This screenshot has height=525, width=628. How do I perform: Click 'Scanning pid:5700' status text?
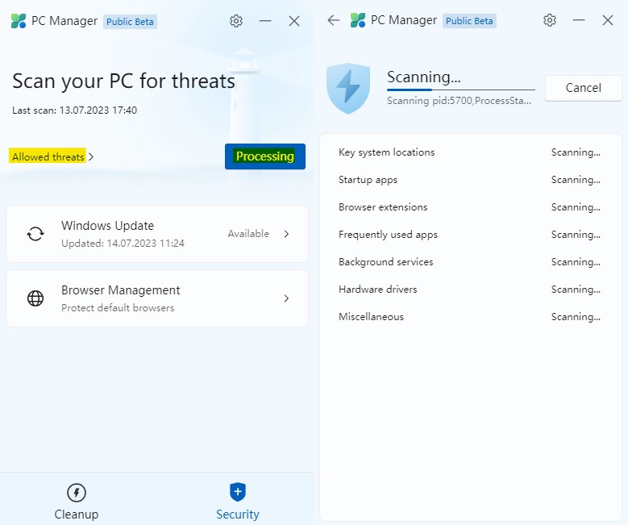click(459, 101)
